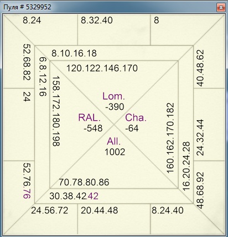Click the purple 42 in 30.38.42.42
This screenshot has height=237, width=228.
pyautogui.click(x=93, y=196)
